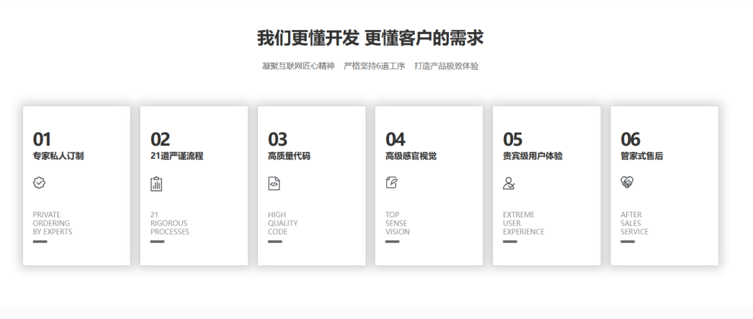Screen dimensions: 753x319
Task: Select the 高级感官视觉 card title
Action: (x=411, y=156)
